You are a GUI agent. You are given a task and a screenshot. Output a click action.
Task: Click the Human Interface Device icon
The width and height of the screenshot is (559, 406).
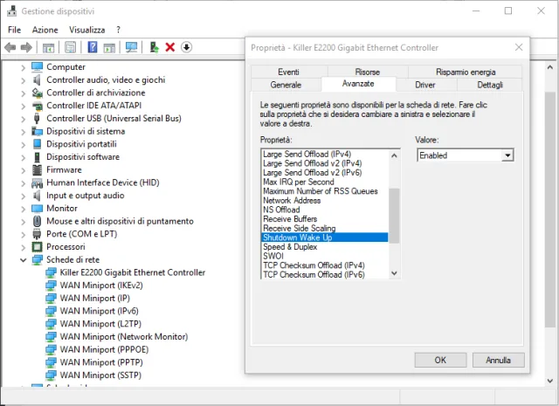coord(37,182)
